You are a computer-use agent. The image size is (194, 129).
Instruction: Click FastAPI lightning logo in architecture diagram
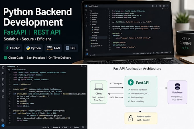coord(131,82)
